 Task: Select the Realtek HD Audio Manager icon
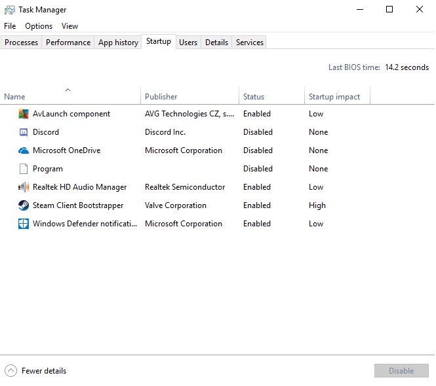[x=24, y=187]
